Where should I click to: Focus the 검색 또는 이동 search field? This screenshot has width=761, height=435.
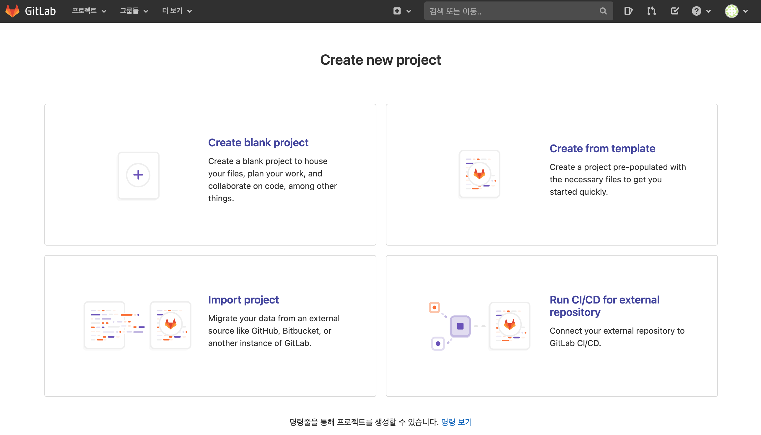coord(511,11)
